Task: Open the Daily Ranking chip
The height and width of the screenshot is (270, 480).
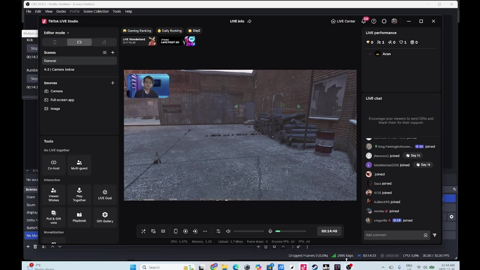Action: coord(169,31)
